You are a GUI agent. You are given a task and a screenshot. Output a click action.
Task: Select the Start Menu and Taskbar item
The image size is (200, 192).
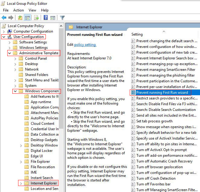(x=42, y=80)
